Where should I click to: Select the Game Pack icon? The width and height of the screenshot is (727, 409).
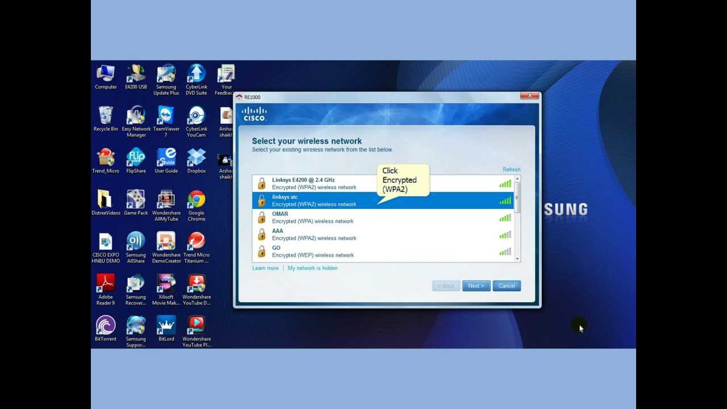(136, 203)
